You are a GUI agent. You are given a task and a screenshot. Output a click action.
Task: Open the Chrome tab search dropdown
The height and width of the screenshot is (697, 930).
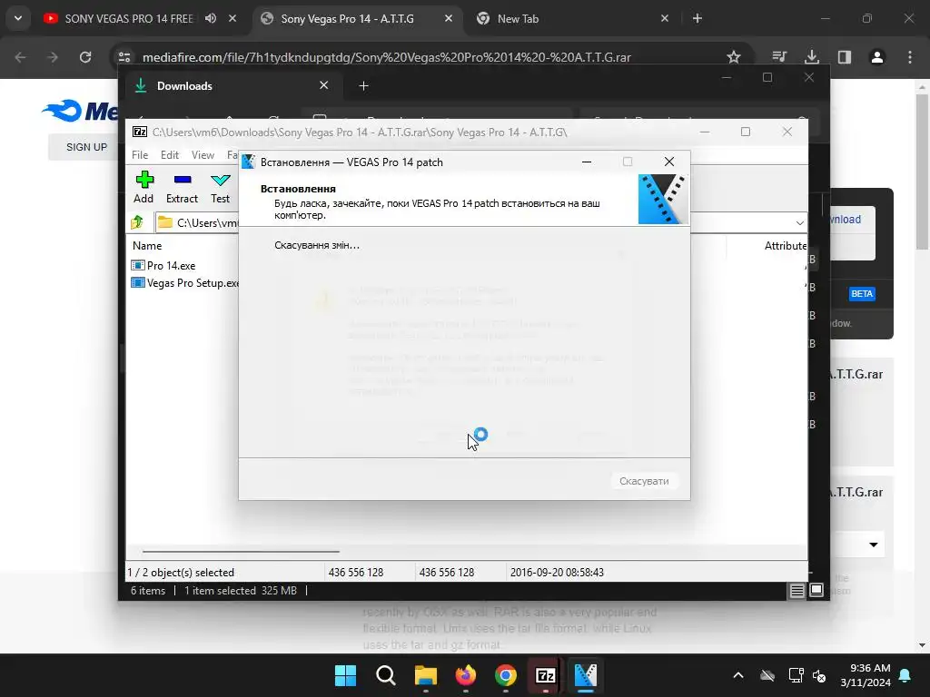pyautogui.click(x=18, y=18)
